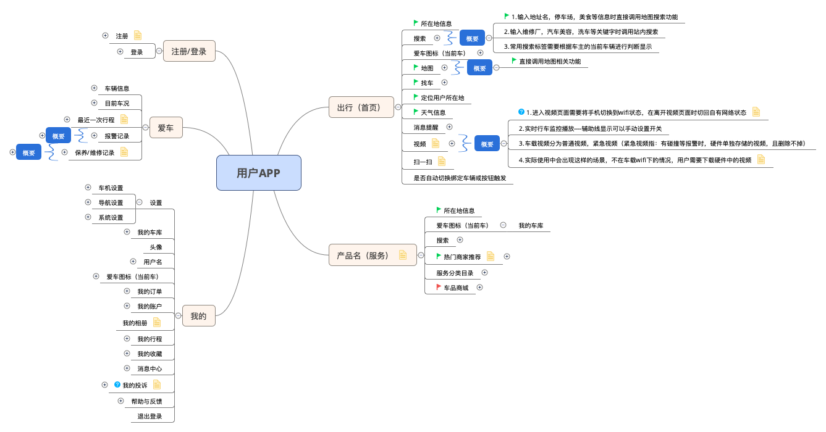
Task: Select the 系统设置 node
Action: (x=111, y=217)
